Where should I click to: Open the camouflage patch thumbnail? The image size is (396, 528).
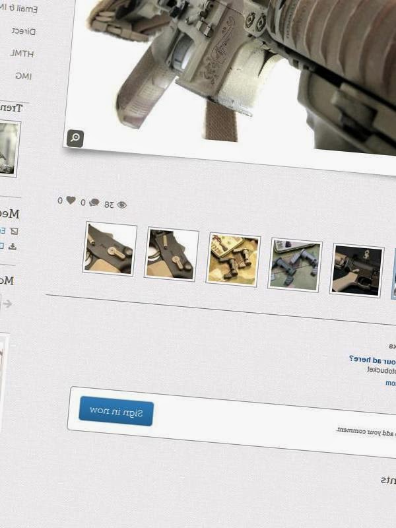tap(233, 259)
